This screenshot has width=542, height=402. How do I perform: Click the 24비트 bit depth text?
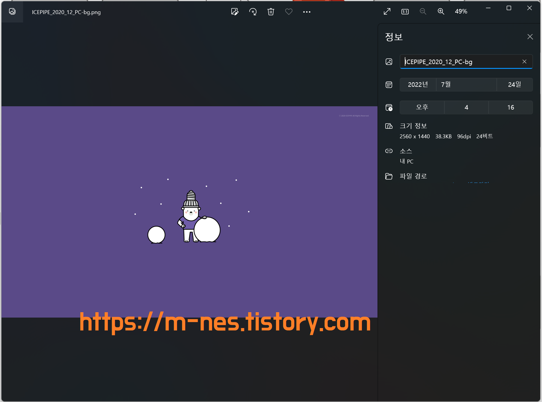484,136
